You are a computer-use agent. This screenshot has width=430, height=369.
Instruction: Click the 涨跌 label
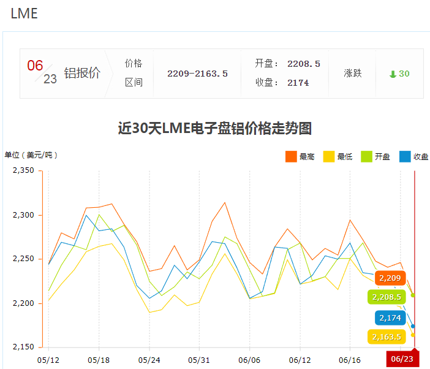[353, 74]
